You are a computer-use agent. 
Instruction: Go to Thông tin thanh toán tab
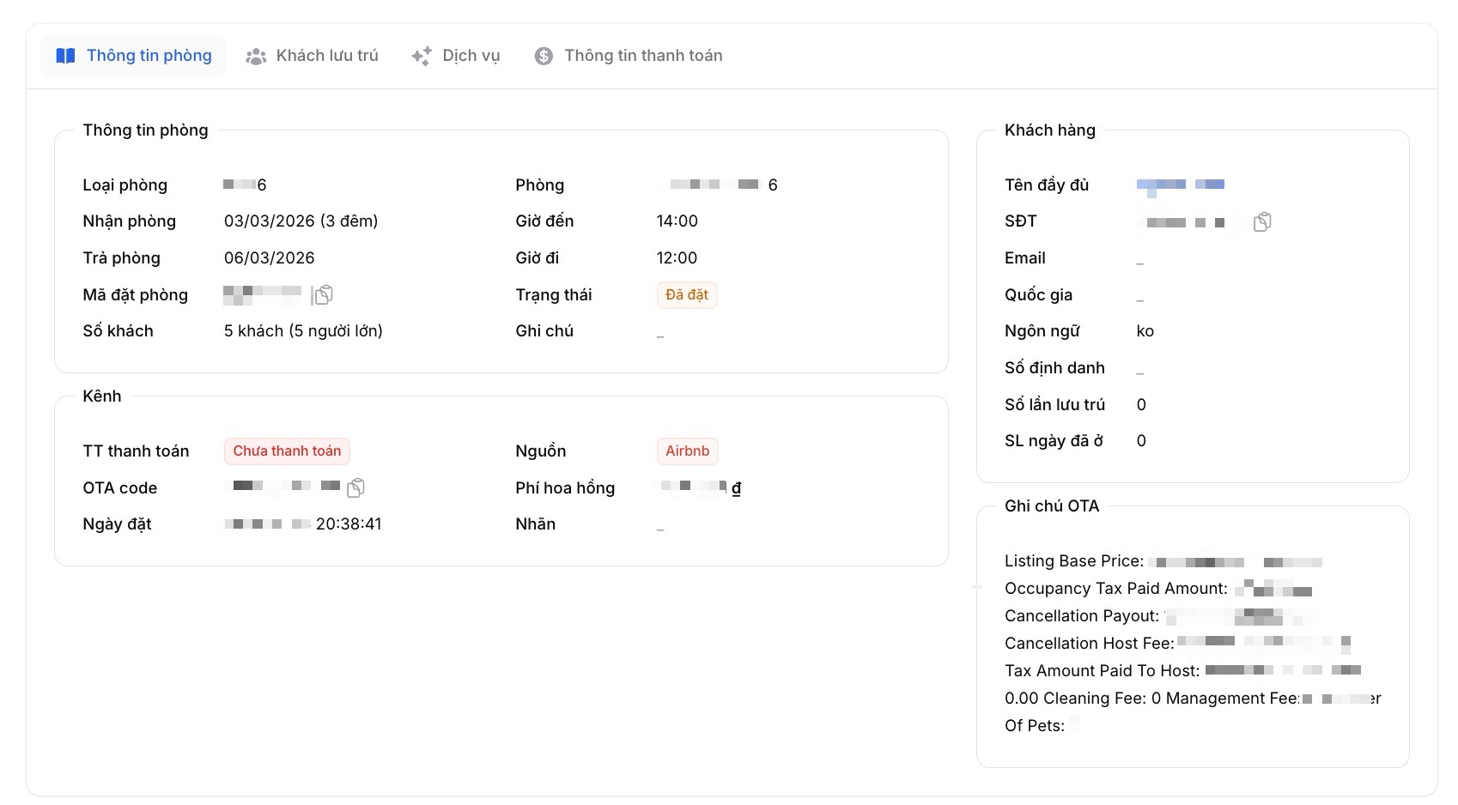pos(642,56)
